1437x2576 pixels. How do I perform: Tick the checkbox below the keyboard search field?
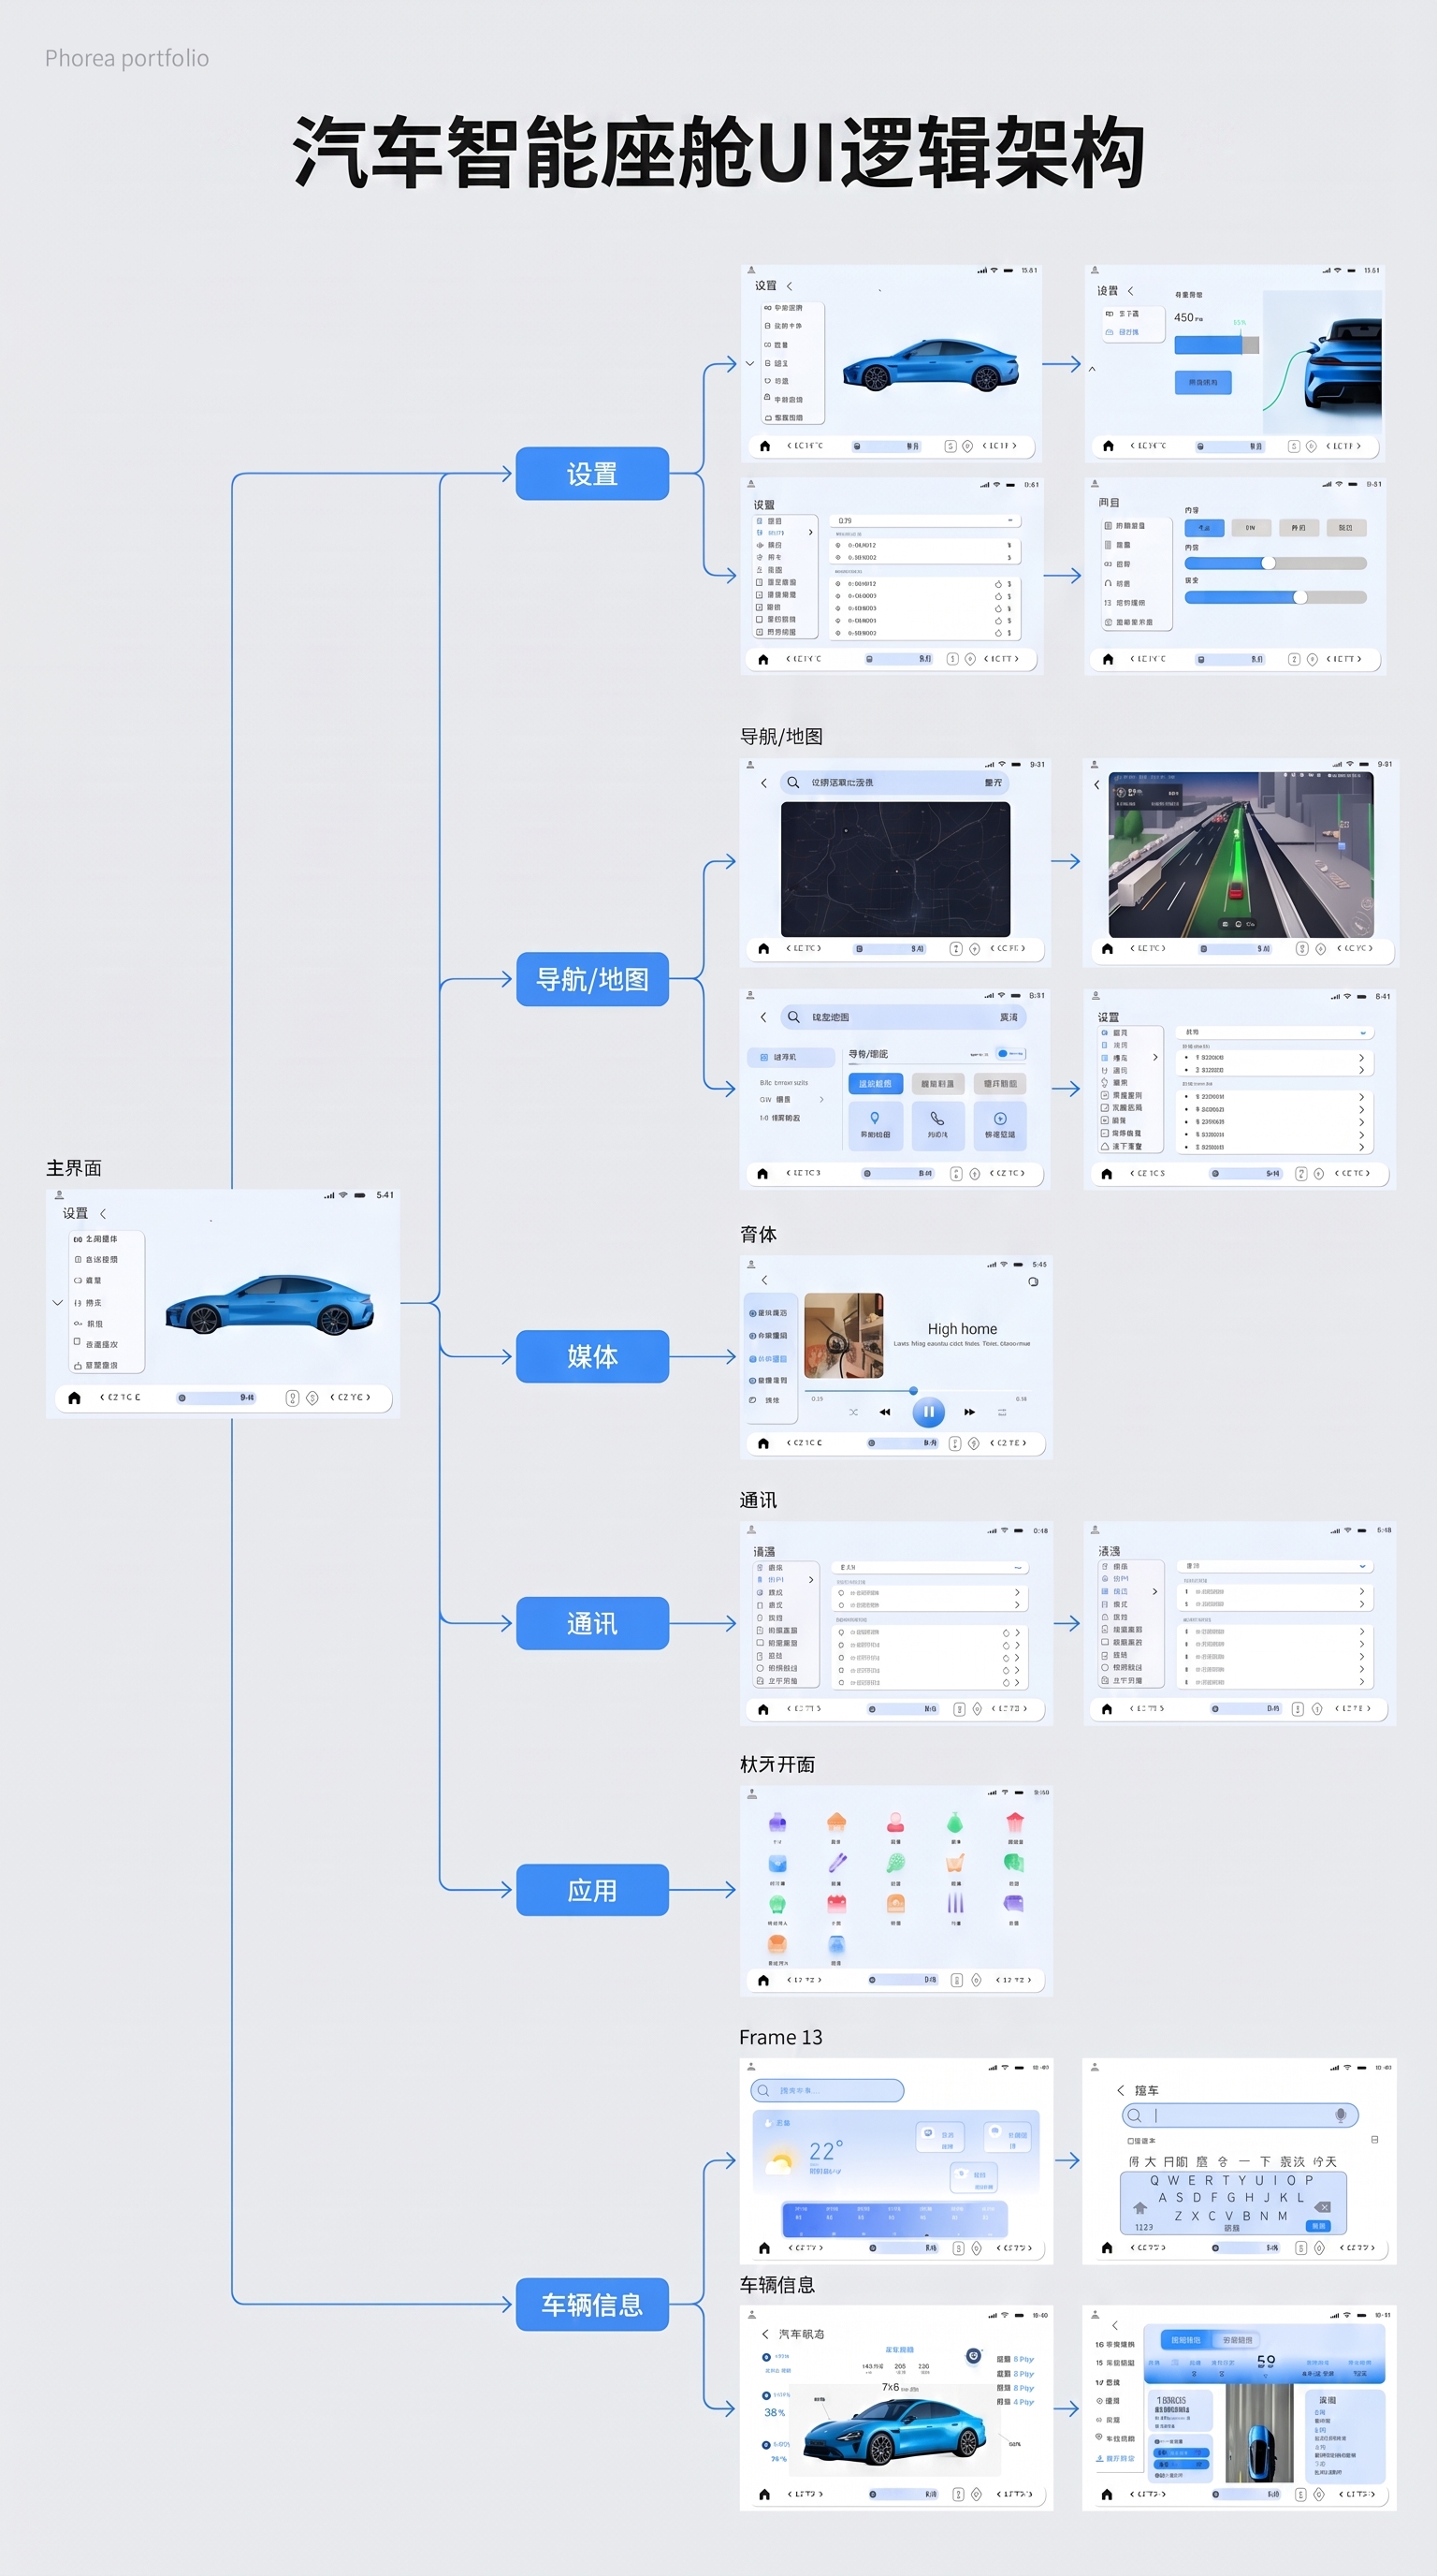coord(1130,2140)
